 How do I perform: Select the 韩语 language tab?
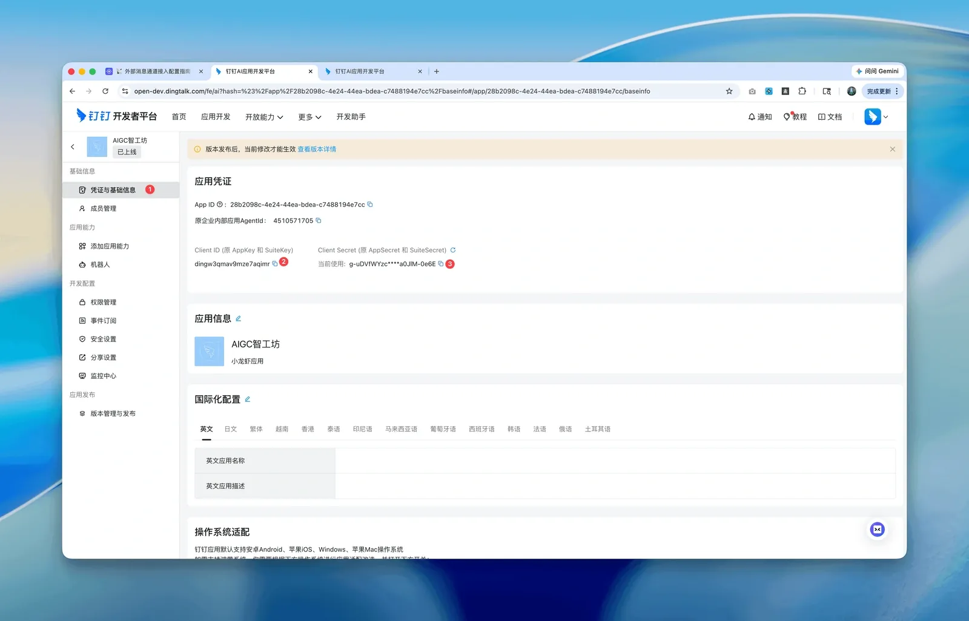(514, 429)
